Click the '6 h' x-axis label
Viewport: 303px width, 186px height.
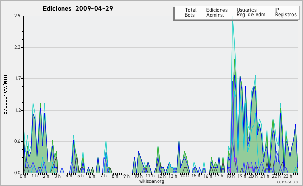click(92, 176)
